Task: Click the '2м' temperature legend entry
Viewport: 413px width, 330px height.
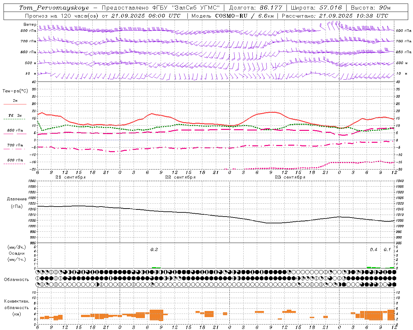Action: (x=15, y=101)
